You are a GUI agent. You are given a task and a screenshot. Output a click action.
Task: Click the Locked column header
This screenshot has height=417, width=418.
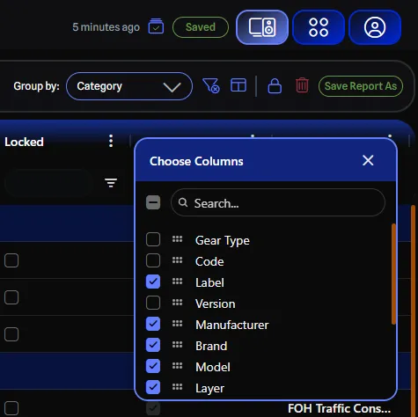pyautogui.click(x=24, y=142)
